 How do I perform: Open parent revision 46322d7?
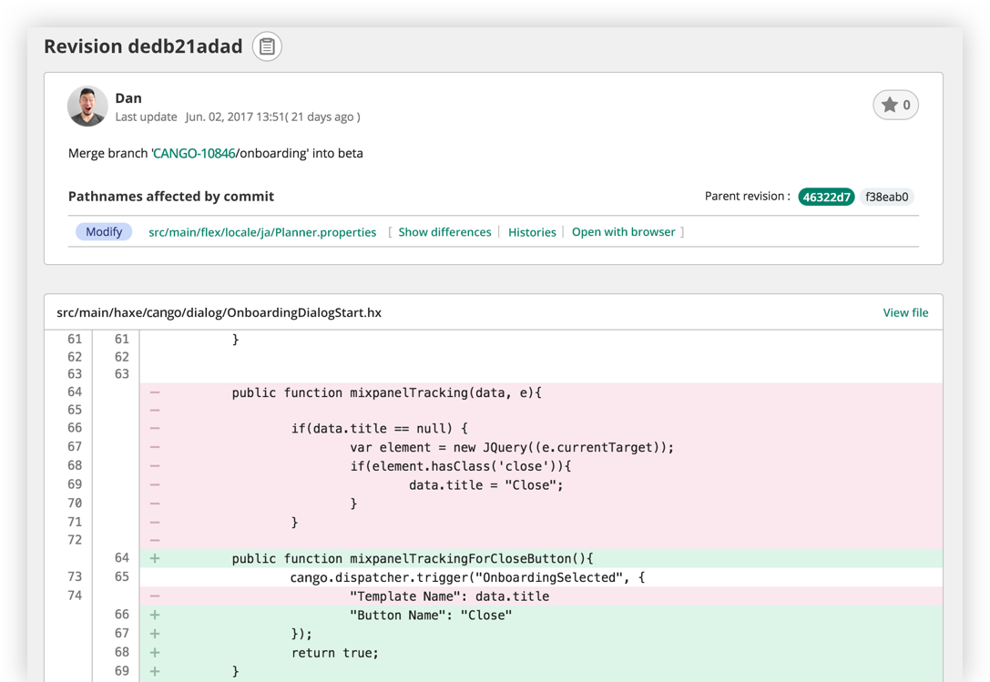[826, 197]
